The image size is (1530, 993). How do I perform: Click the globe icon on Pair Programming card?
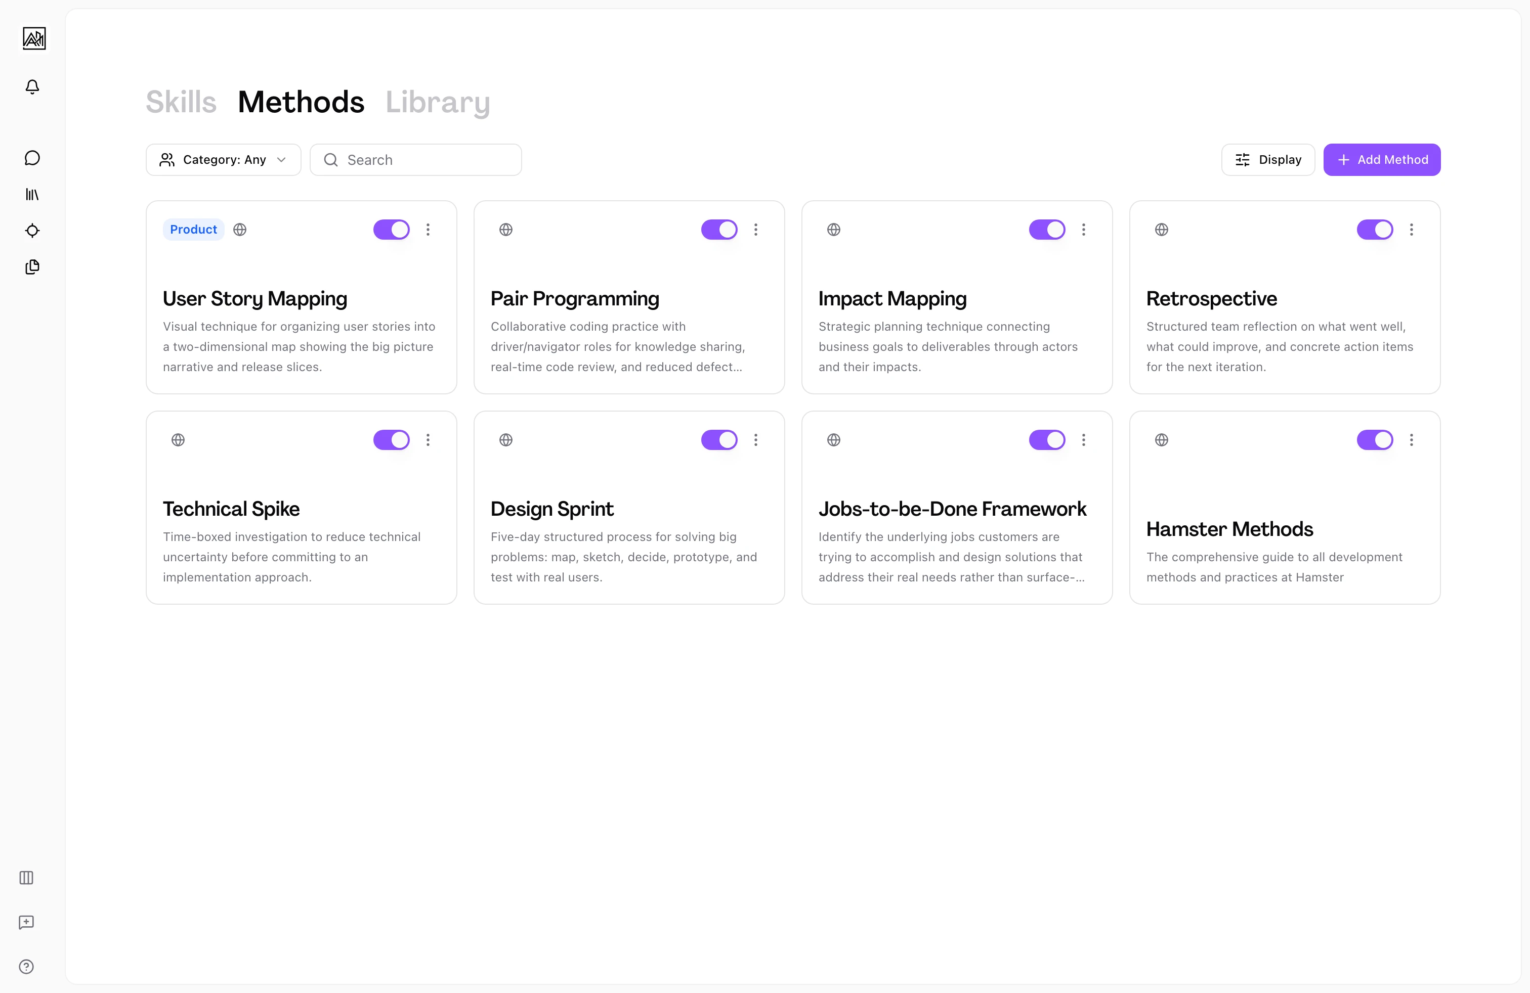[506, 229]
